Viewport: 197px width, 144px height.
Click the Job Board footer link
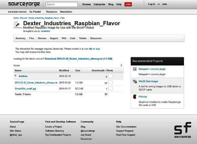click(x=86, y=135)
